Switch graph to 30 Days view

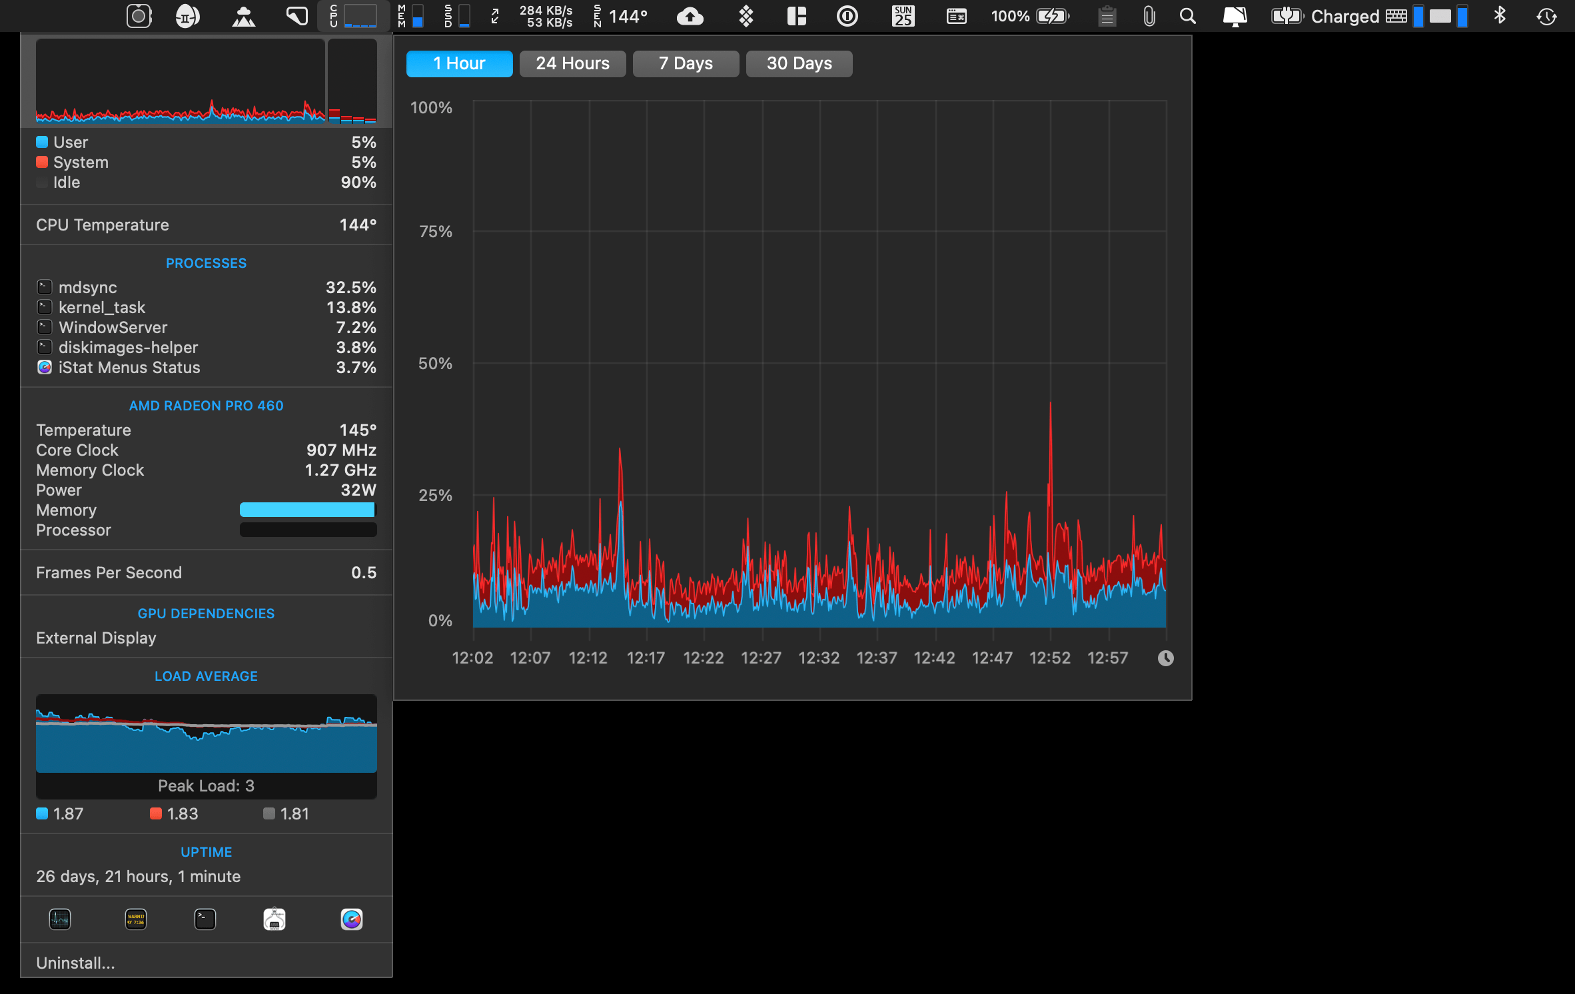pos(799,63)
